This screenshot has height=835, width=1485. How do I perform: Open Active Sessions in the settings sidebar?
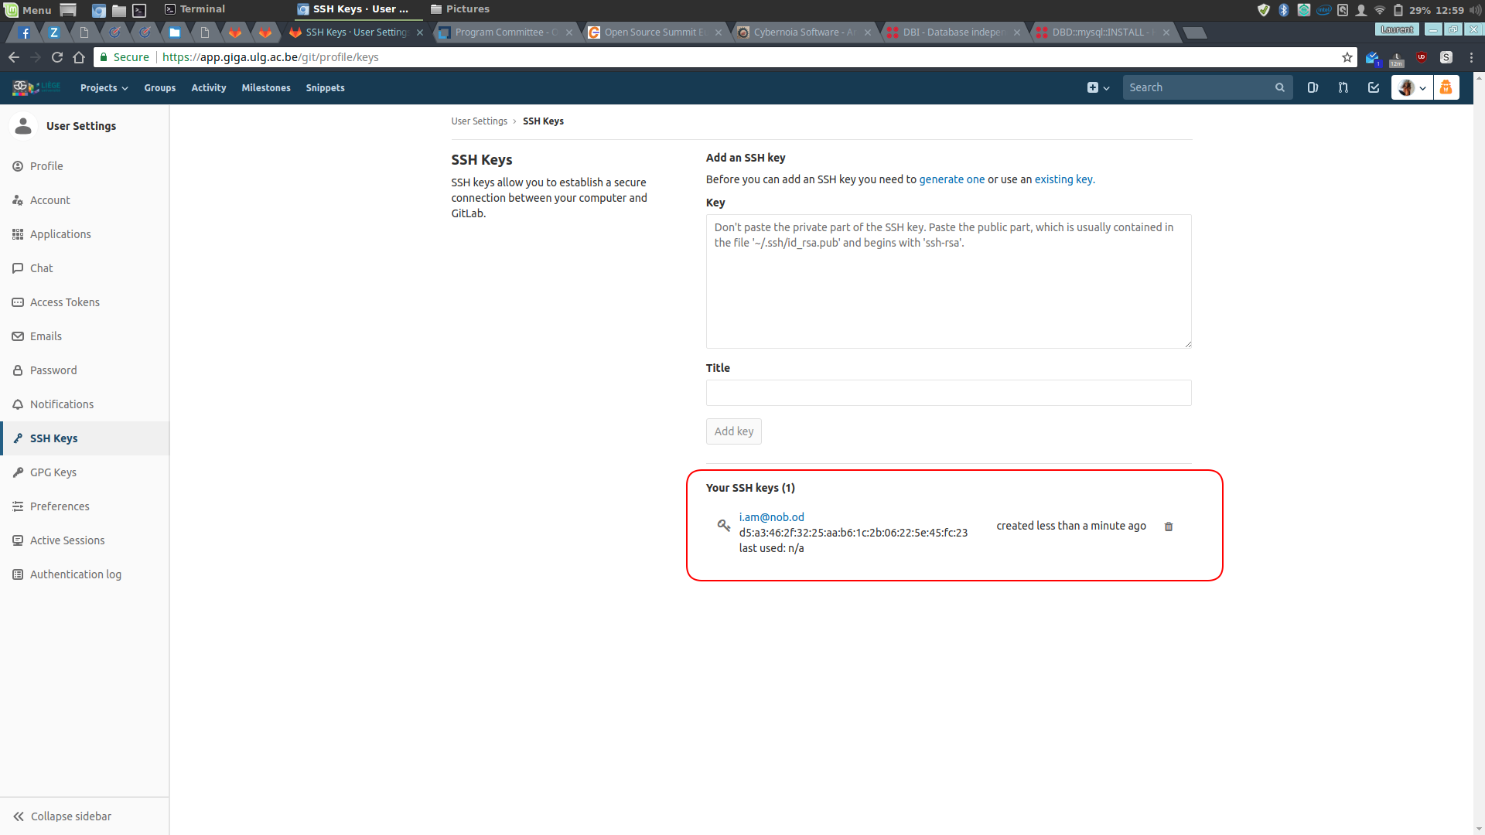[x=84, y=540]
